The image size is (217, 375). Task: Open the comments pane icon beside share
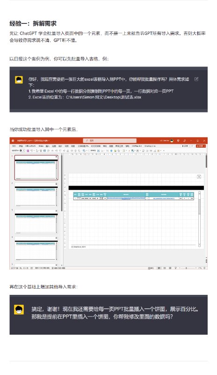click(x=192, y=146)
